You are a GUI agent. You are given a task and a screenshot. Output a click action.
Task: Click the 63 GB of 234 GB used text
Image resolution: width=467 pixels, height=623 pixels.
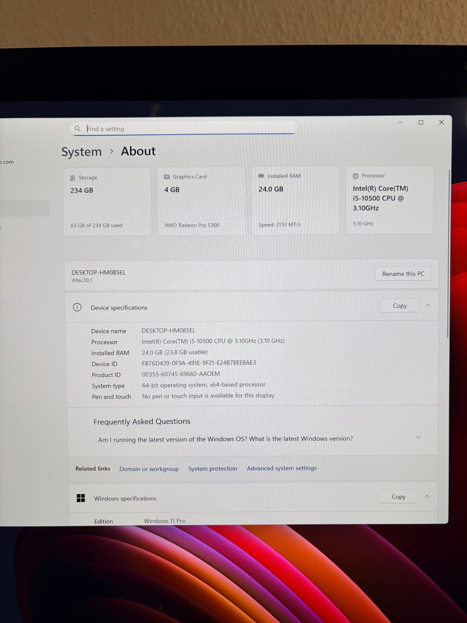pos(96,225)
